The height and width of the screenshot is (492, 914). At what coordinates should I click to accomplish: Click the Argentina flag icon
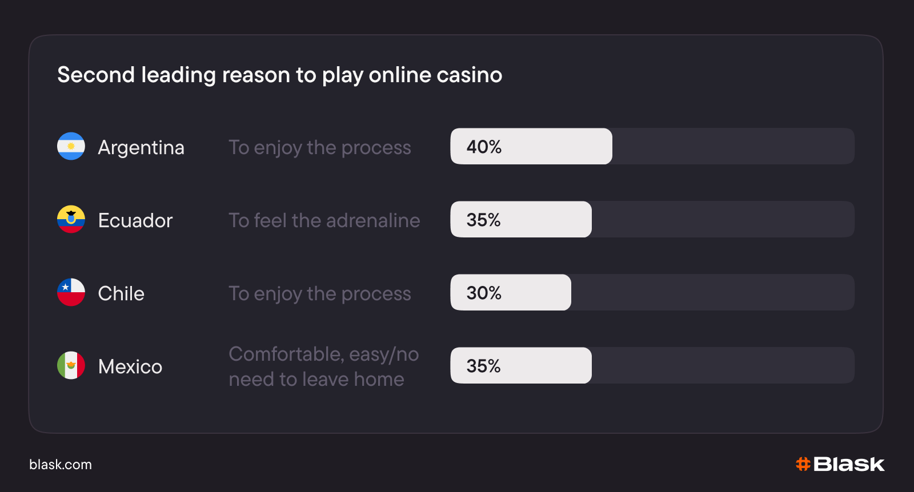click(71, 146)
